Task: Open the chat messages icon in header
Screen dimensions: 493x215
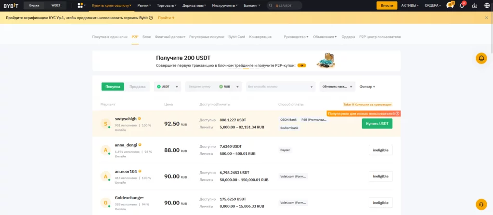Action: click(450, 5)
